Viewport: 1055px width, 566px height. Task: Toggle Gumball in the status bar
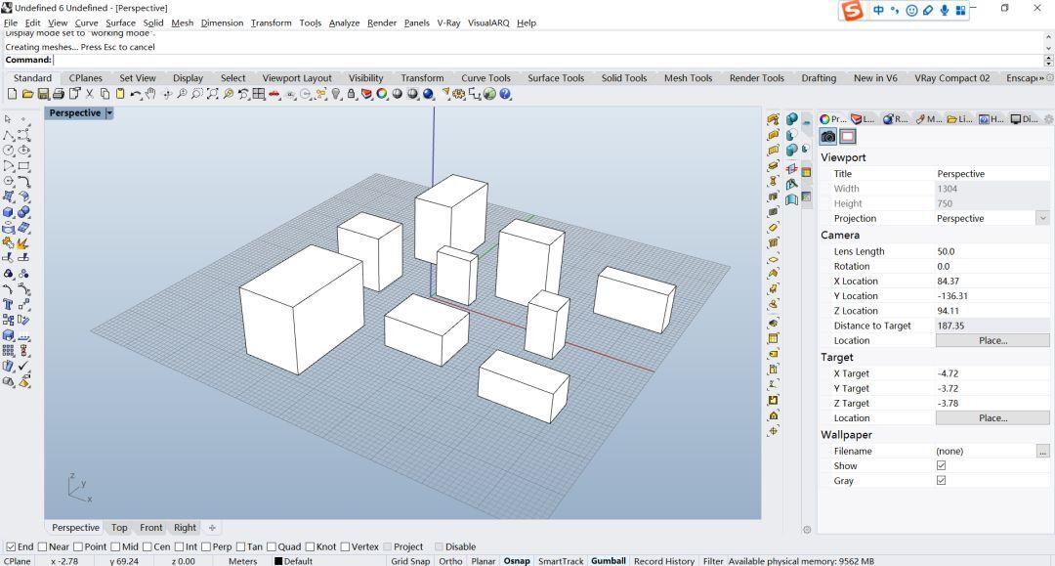(x=609, y=561)
